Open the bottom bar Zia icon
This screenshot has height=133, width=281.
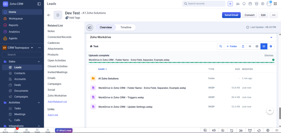(x=241, y=130)
